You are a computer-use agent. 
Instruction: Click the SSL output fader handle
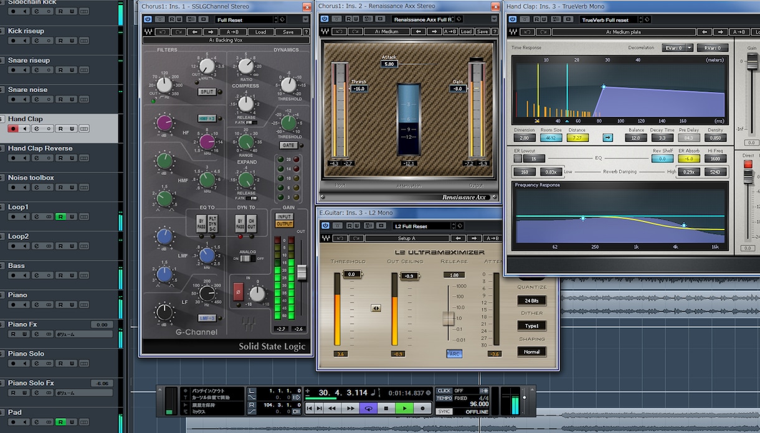pos(302,272)
